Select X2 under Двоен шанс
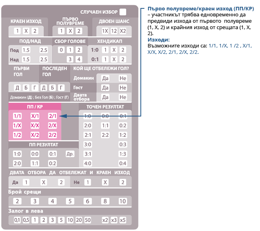This screenshot has width=260, height=231. 123,31
